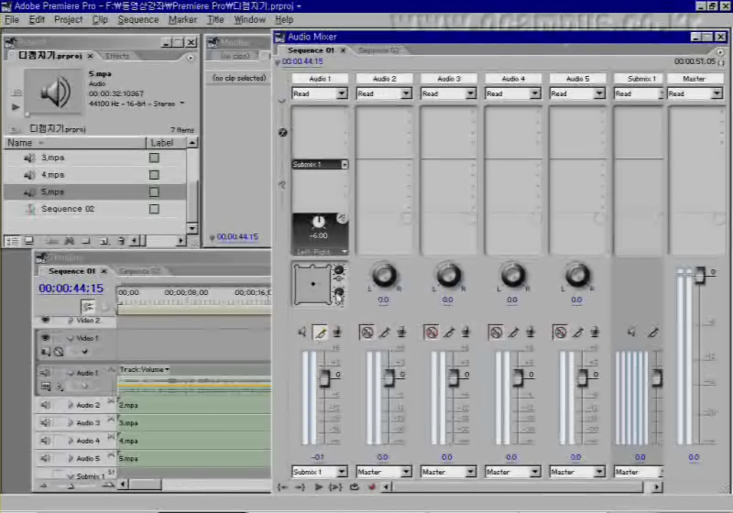Open the Window menu
Screen dimensions: 733x513
click(249, 19)
